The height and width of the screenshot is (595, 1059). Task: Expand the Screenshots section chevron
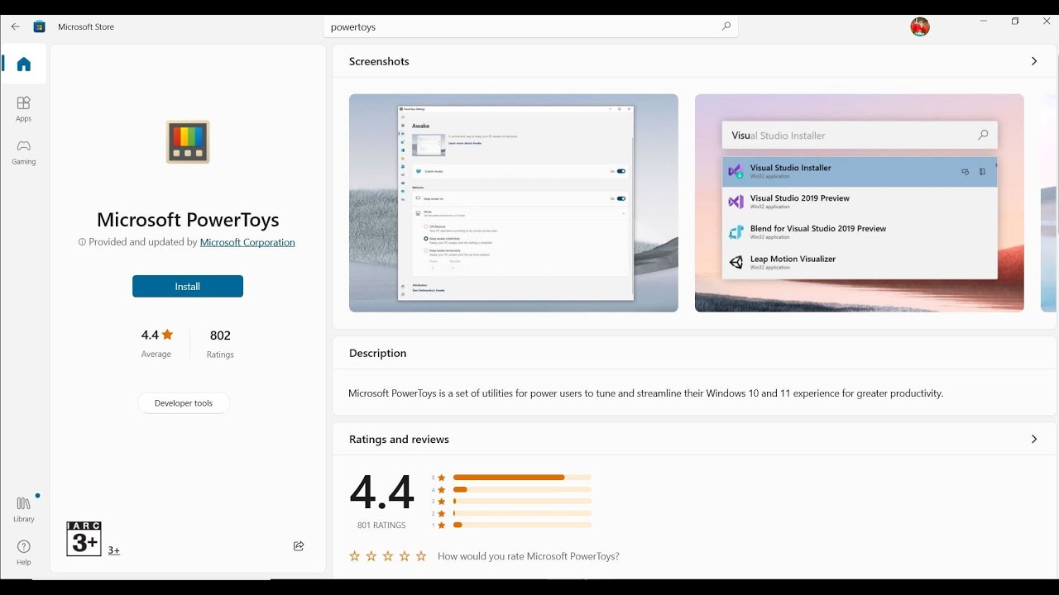coord(1034,61)
